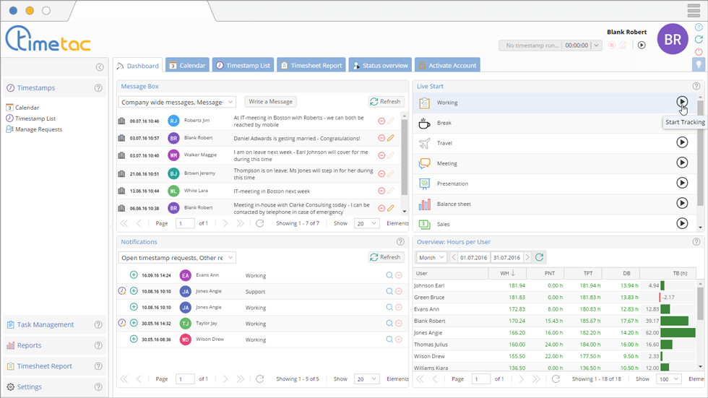The width and height of the screenshot is (708, 398).
Task: Open help for Settings section
Action: [98, 386]
